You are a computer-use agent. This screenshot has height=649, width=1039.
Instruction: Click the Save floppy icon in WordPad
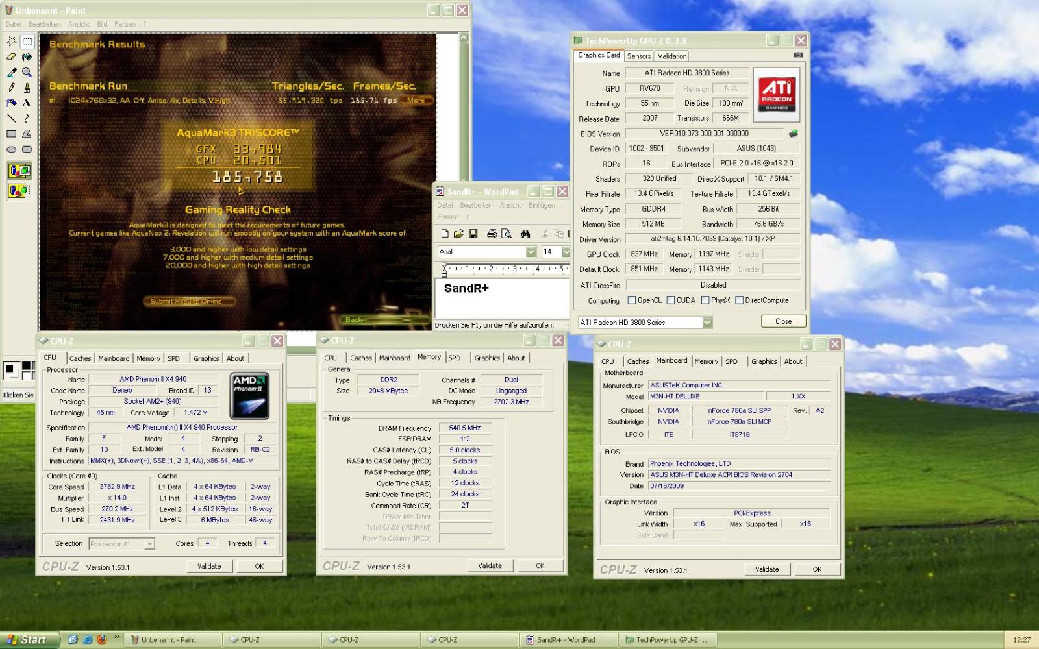473,234
